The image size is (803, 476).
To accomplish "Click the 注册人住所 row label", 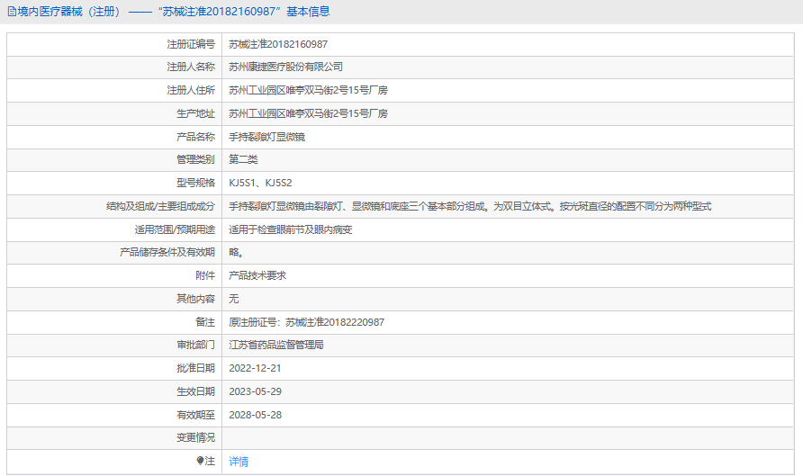I will [x=191, y=91].
